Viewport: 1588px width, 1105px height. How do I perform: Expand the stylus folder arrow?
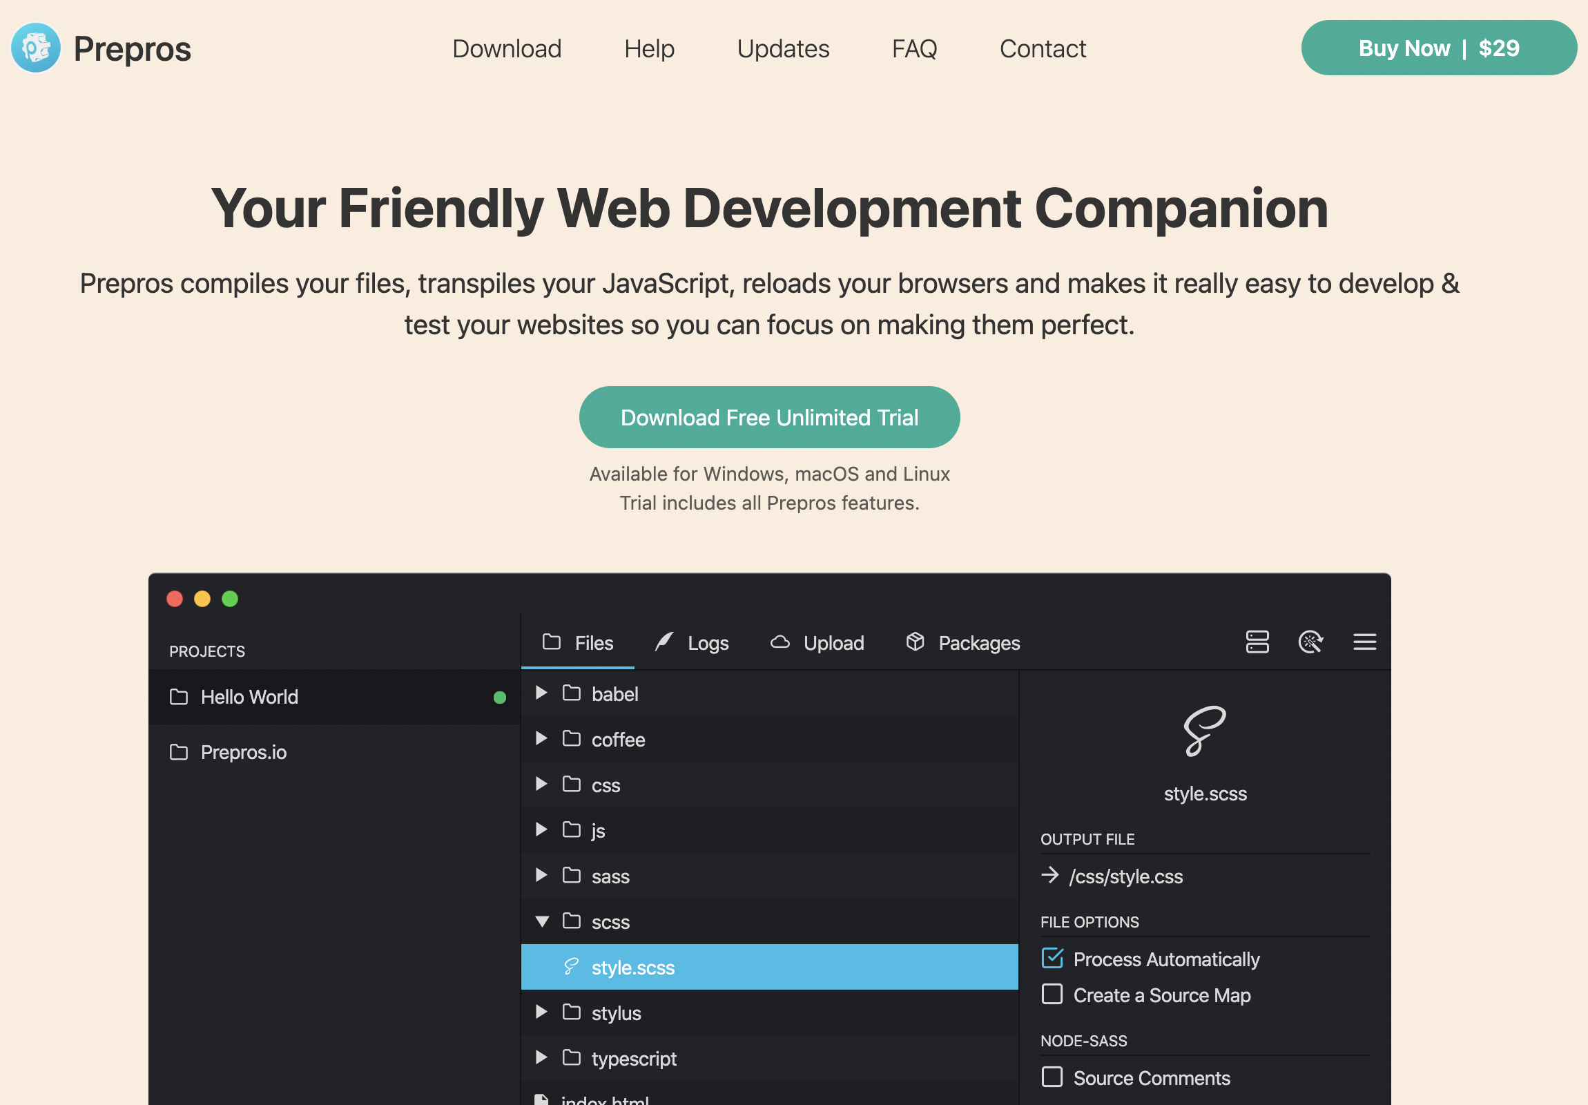click(x=541, y=1012)
